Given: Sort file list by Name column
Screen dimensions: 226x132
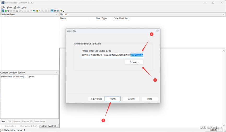Looking at the screenshot, I should (x=74, y=18).
